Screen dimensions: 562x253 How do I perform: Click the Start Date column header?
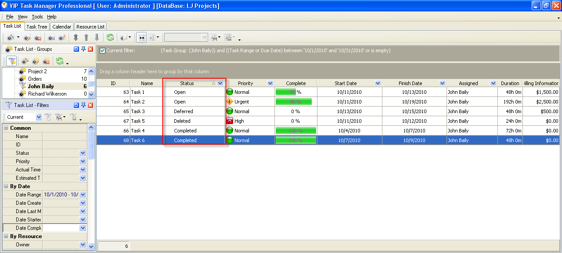pyautogui.click(x=346, y=83)
